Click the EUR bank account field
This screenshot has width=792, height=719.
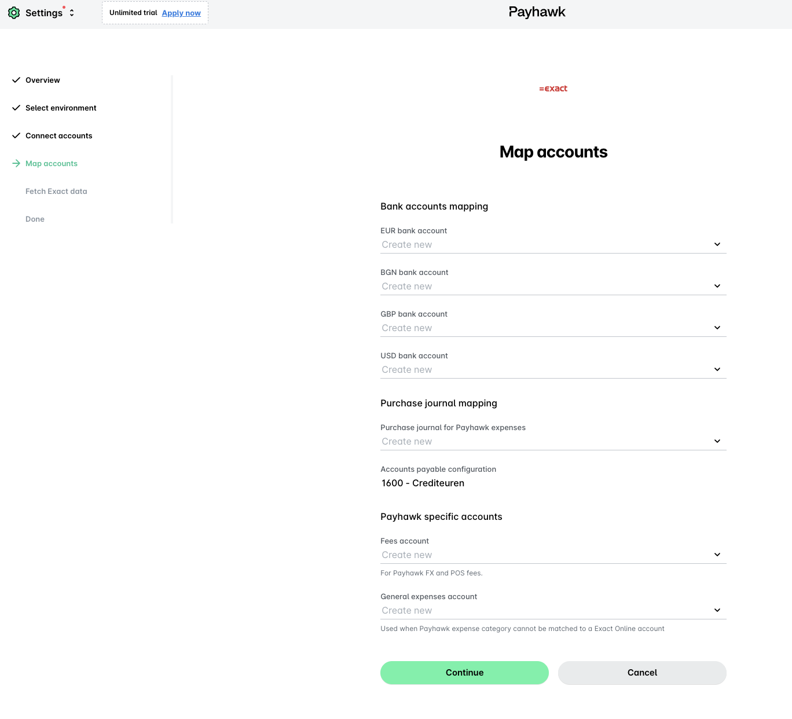[x=553, y=245]
